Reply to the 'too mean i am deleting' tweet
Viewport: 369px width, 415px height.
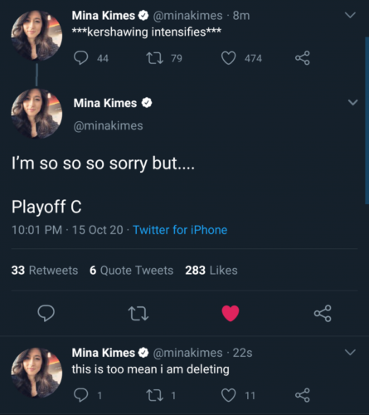click(80, 395)
